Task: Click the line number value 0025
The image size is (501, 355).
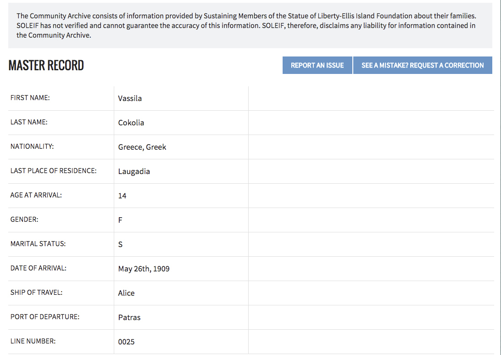Action: pos(126,342)
